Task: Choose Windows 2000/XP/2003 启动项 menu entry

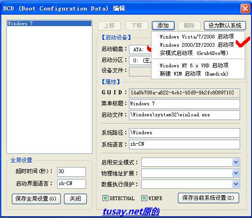Action: (197, 45)
